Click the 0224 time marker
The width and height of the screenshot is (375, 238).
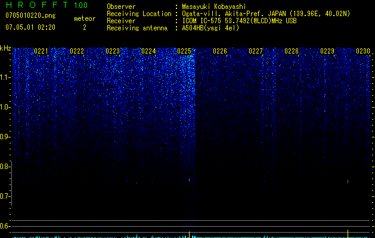point(148,51)
